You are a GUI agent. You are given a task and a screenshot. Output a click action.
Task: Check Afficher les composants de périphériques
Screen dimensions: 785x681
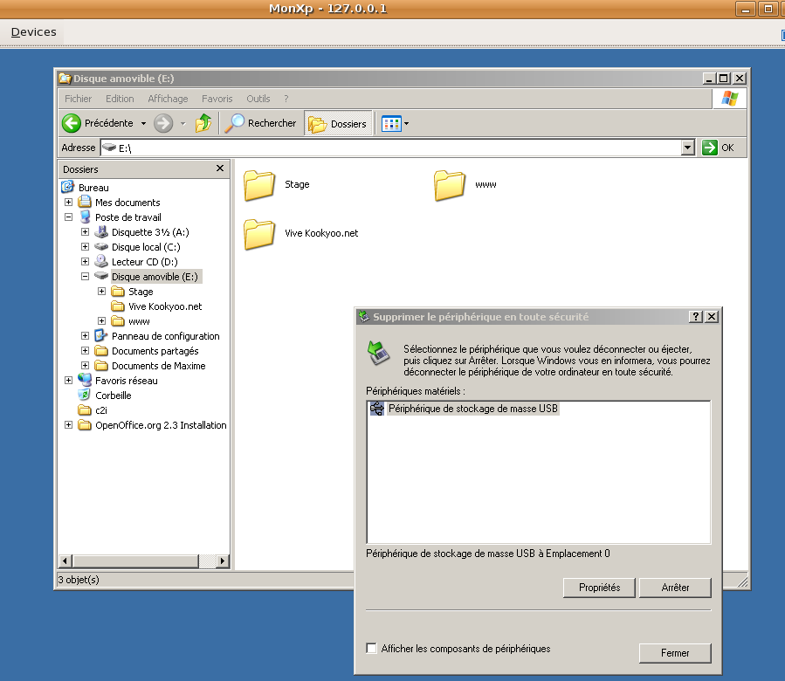[x=371, y=649]
